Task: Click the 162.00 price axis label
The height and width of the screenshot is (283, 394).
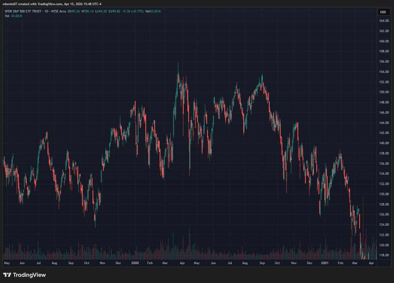Action: (x=384, y=31)
